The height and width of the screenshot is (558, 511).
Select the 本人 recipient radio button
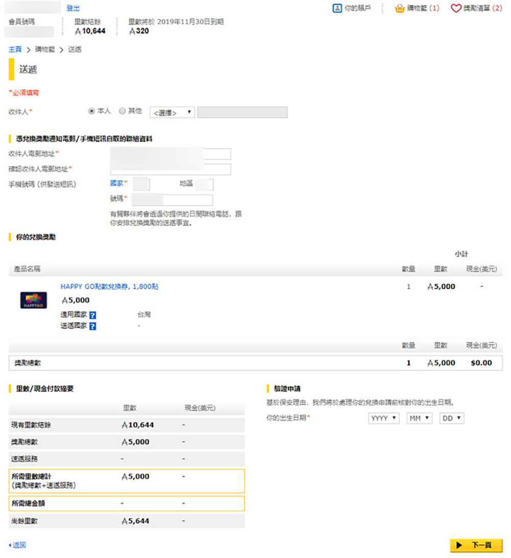click(91, 111)
